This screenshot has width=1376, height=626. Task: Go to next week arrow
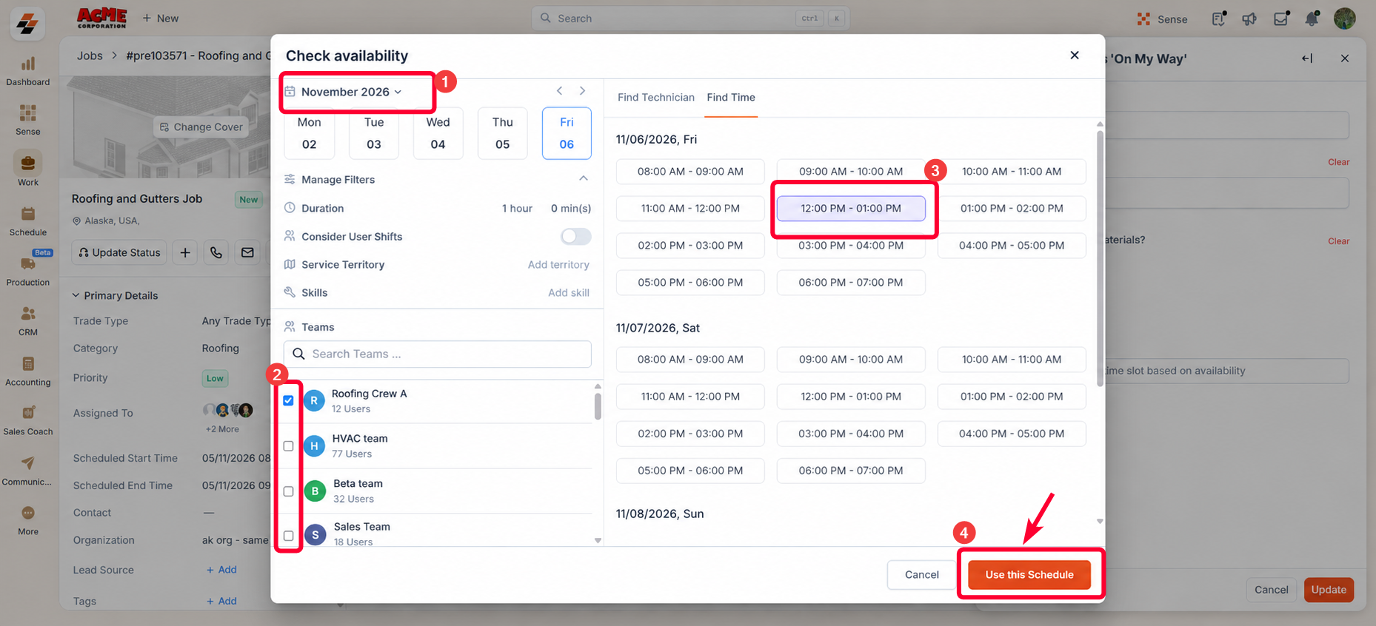[583, 90]
